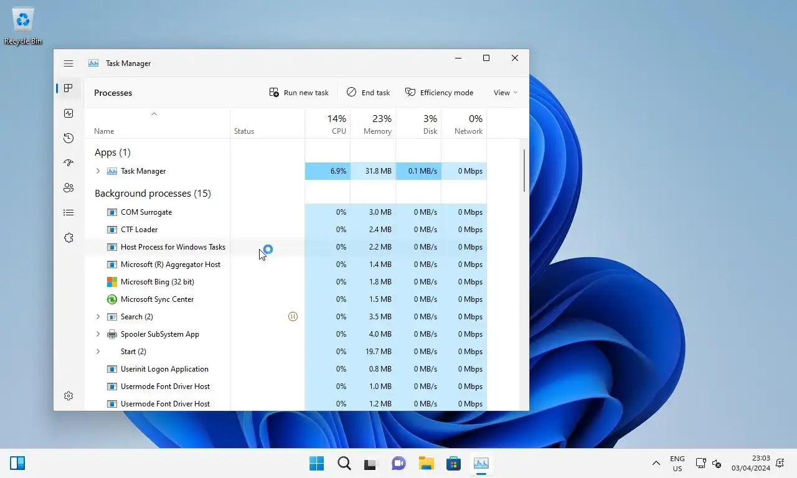This screenshot has height=478, width=797.
Task: Expand the Spooler SubSystem App group
Action: coord(98,334)
